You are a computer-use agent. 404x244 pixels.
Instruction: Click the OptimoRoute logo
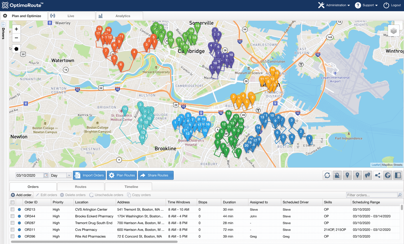[x=22, y=5]
